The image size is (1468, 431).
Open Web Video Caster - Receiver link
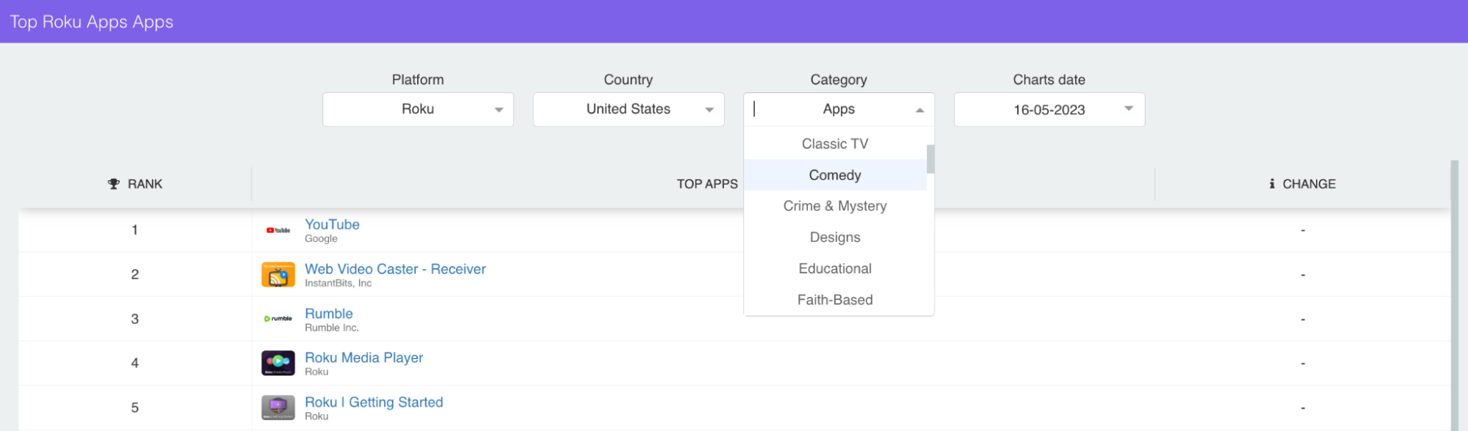[395, 269]
